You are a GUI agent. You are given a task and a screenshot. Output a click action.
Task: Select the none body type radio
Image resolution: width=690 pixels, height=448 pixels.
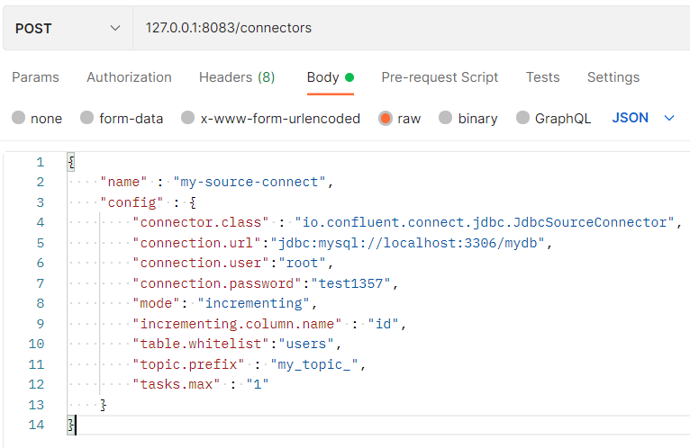click(x=19, y=118)
